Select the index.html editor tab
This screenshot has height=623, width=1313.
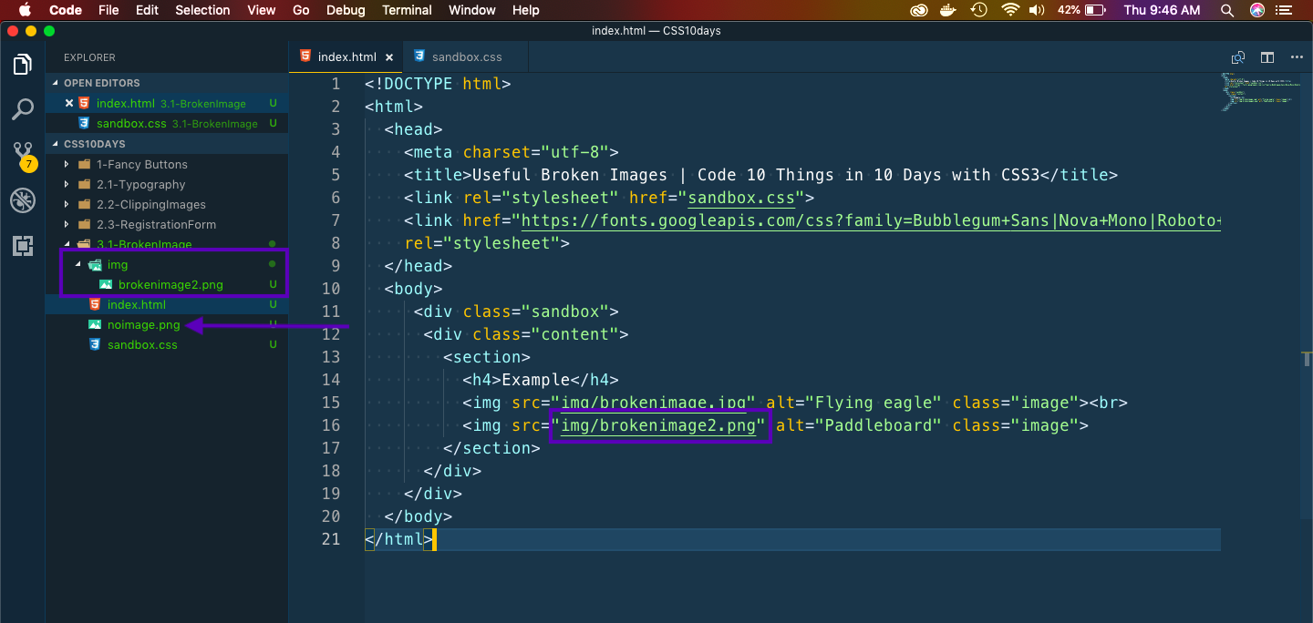(x=346, y=56)
